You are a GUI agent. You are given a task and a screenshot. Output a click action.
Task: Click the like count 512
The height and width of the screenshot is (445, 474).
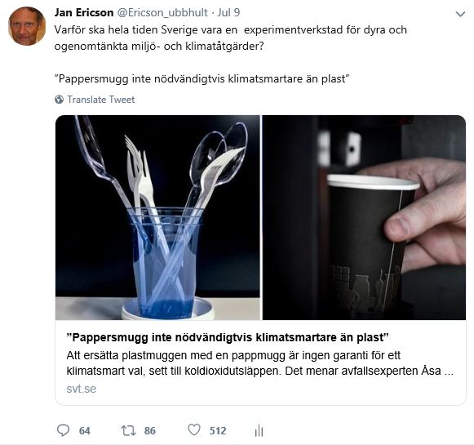pyautogui.click(x=218, y=431)
